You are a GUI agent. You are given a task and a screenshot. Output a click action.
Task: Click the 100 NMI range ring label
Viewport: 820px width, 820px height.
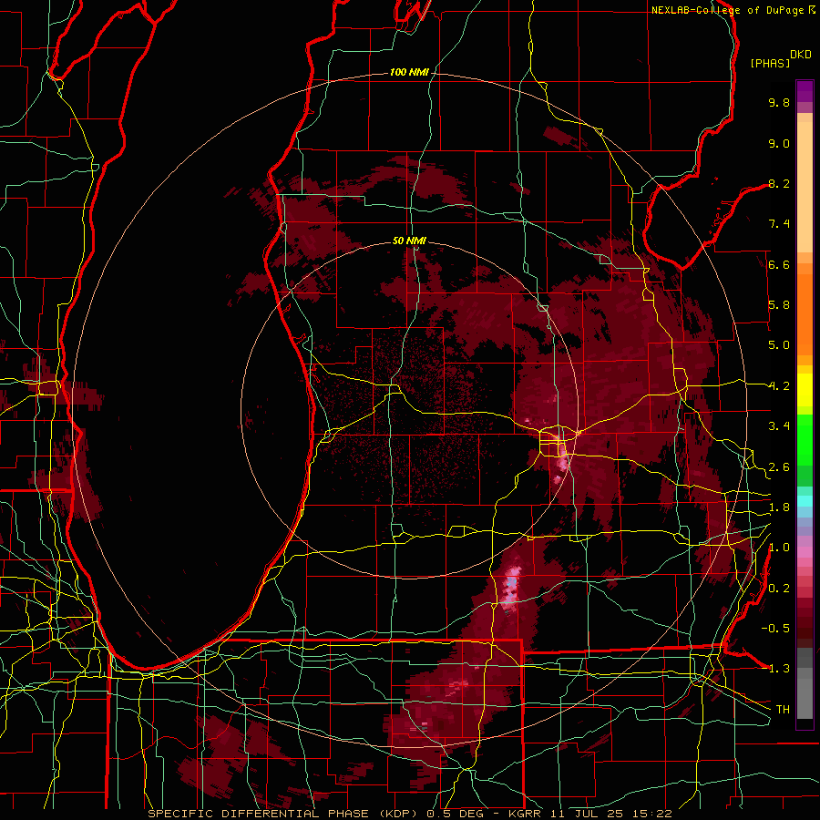(409, 72)
